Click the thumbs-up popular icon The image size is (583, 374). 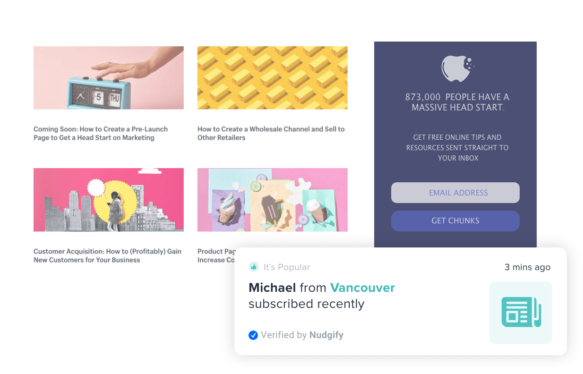pyautogui.click(x=254, y=267)
